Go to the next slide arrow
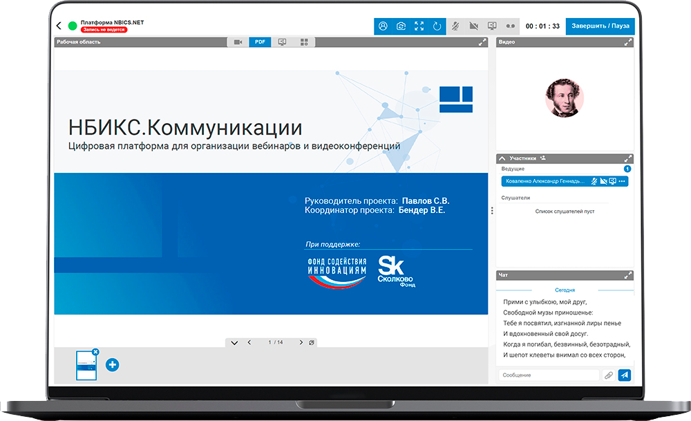Viewport: 691px width, 421px height. 301,342
